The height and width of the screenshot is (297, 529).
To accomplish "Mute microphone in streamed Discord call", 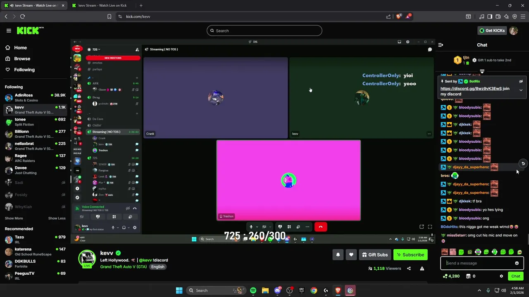I will pyautogui.click(x=251, y=227).
